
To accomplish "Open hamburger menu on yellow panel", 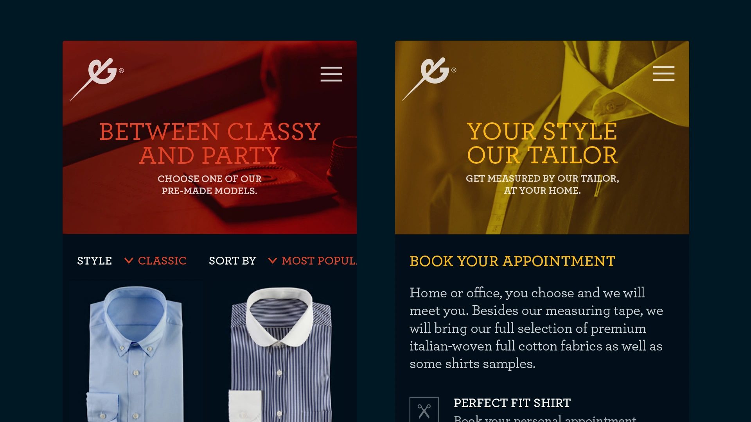I will [663, 73].
